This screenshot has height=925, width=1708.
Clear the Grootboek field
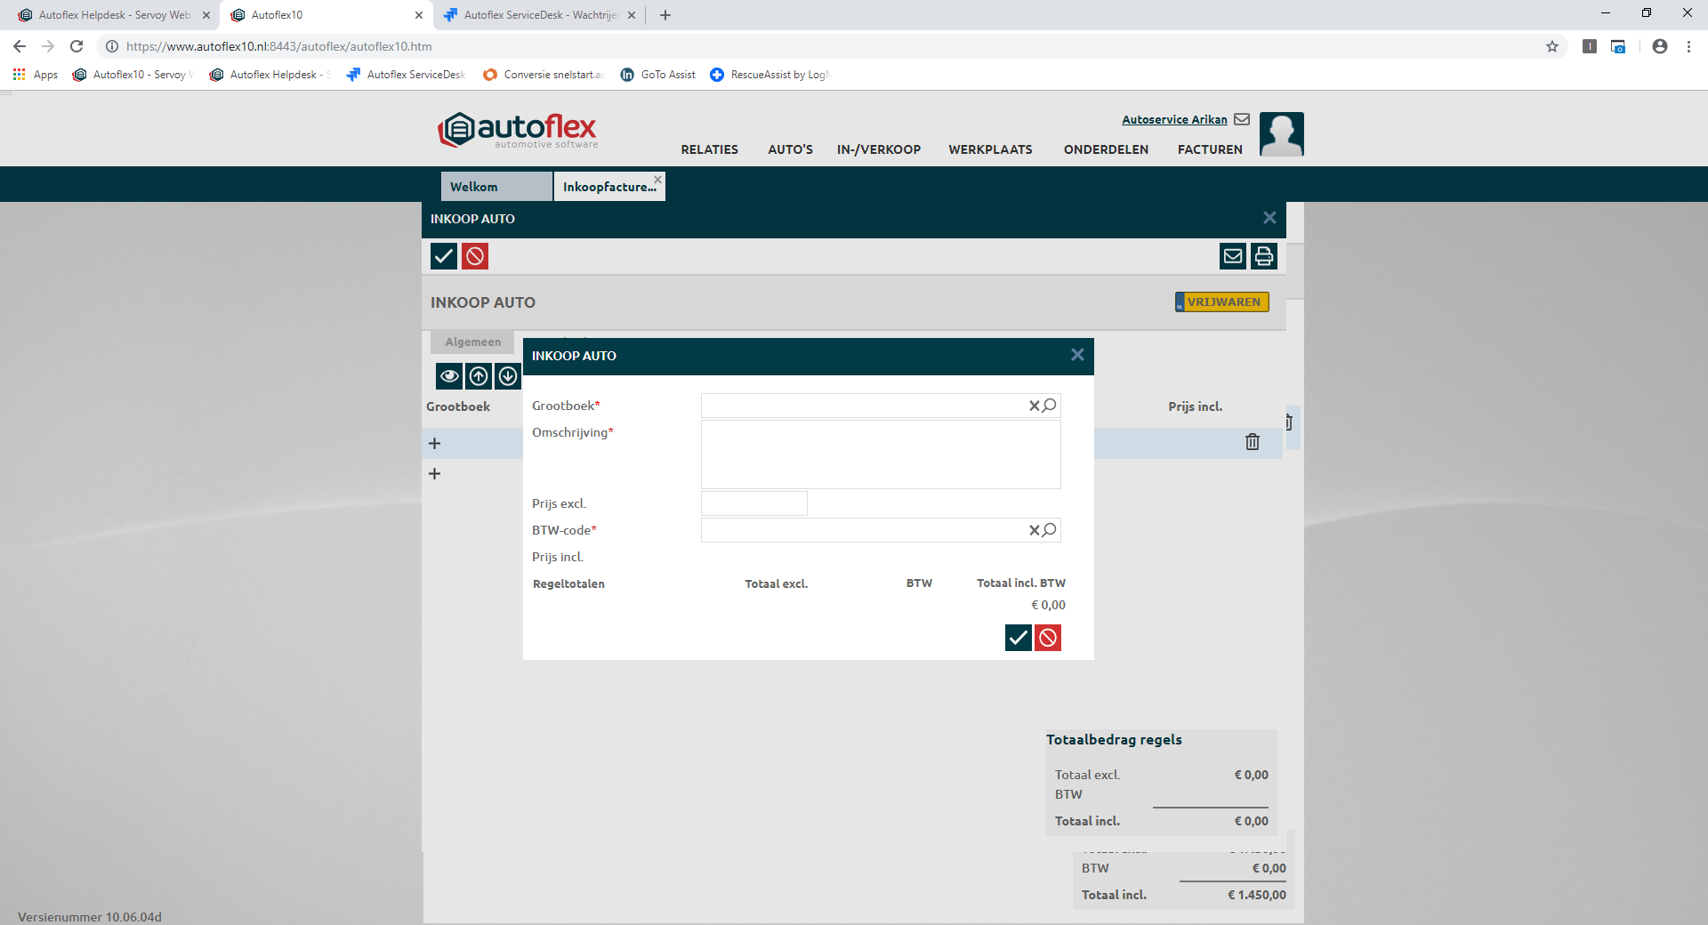[1034, 406]
